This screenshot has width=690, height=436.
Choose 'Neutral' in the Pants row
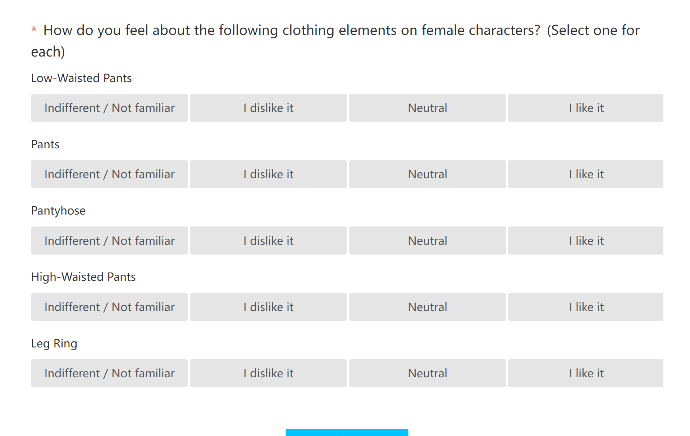[x=427, y=174]
